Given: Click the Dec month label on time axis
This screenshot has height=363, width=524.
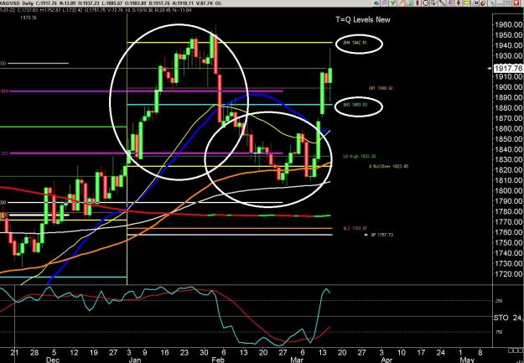Looking at the screenshot, I should (53, 360).
